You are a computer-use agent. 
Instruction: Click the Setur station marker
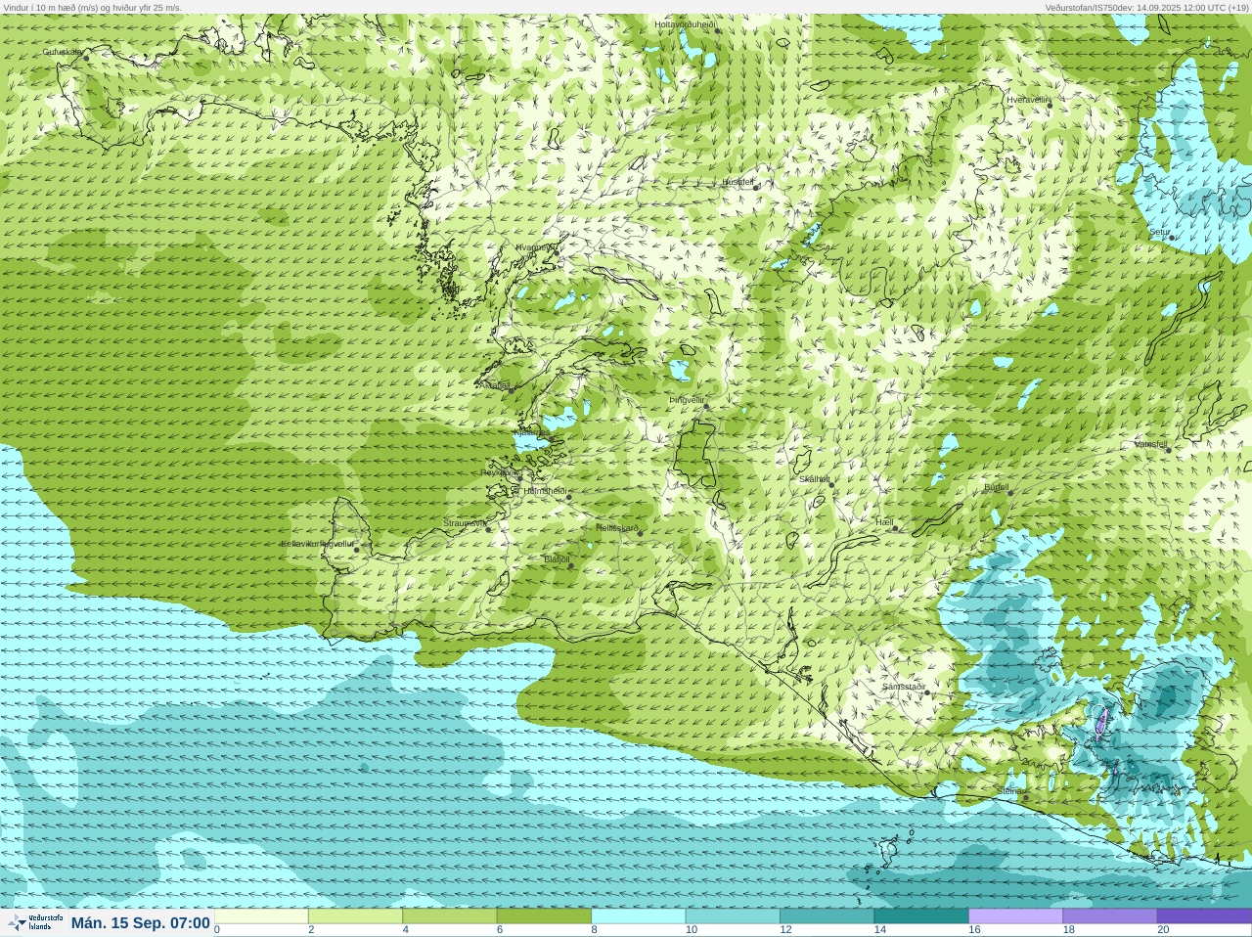coord(1172,238)
